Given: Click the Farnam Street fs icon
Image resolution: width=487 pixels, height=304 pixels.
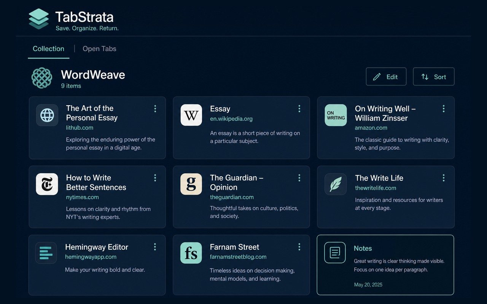Looking at the screenshot, I should click(x=191, y=253).
